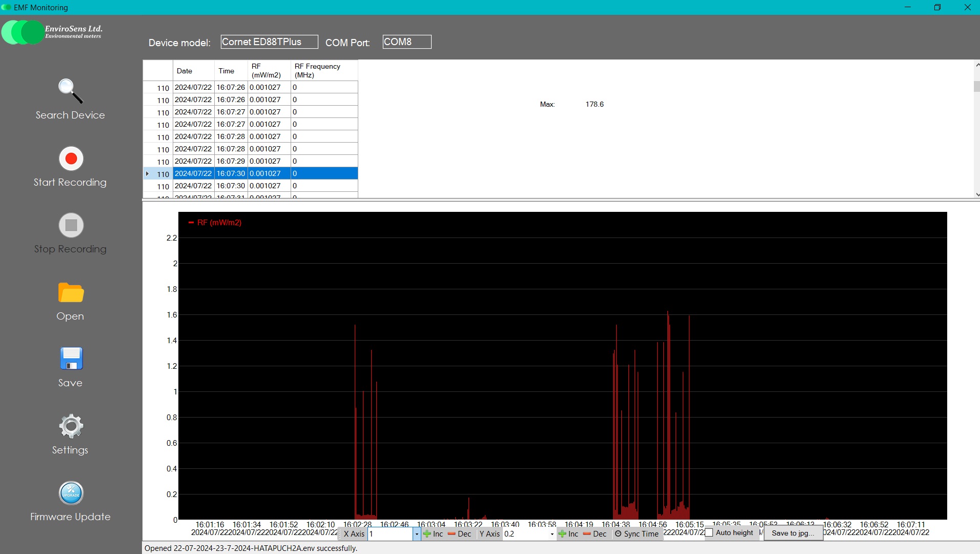Click the data table vertical scrollbar thumb
Screen dimensions: 980x554
976,86
